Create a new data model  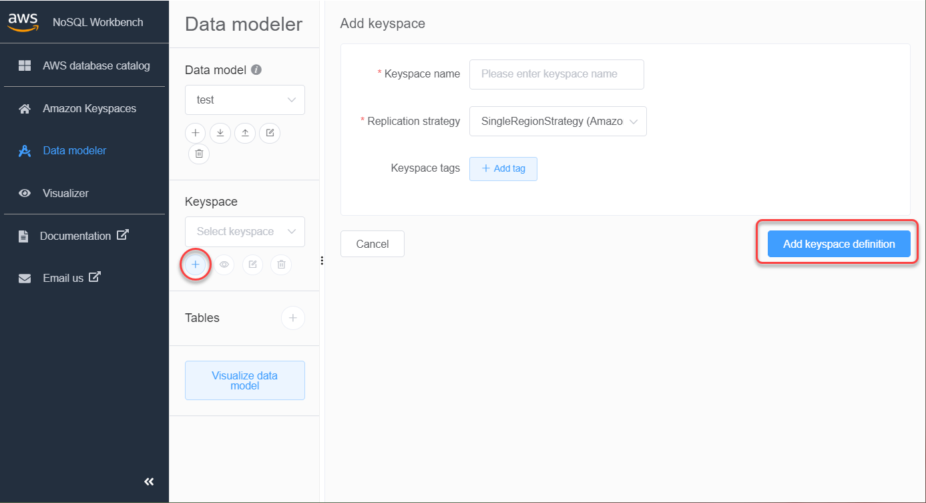click(195, 133)
